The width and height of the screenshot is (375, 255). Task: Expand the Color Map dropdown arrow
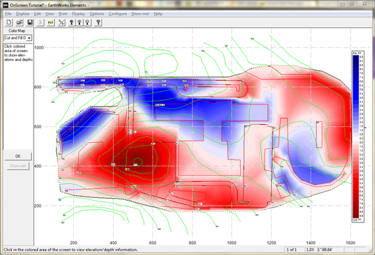click(29, 38)
